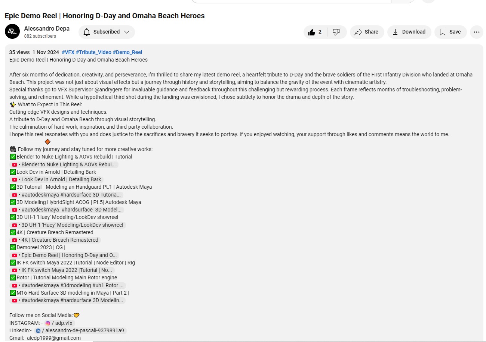Open Alessandro Depa channel avatar

(x=12, y=32)
